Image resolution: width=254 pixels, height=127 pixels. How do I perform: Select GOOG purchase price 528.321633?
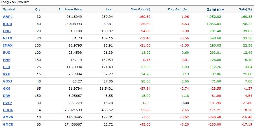tap(72, 110)
